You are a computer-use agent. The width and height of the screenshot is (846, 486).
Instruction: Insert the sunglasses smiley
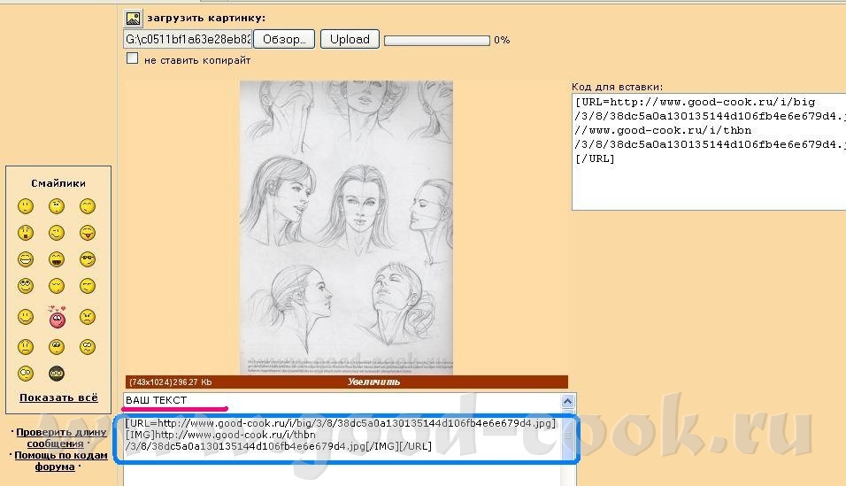[88, 259]
